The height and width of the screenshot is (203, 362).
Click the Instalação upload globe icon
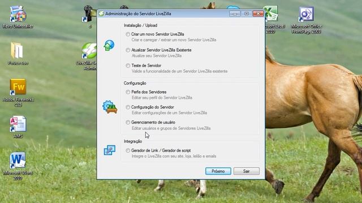pyautogui.click(x=109, y=45)
